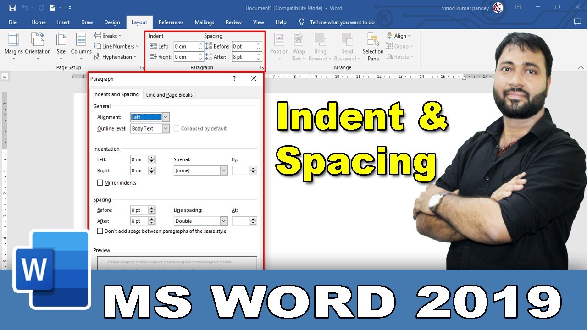Click the Redo icon in quick access toolbar
Screen dimensions: 587x330
point(41,8)
